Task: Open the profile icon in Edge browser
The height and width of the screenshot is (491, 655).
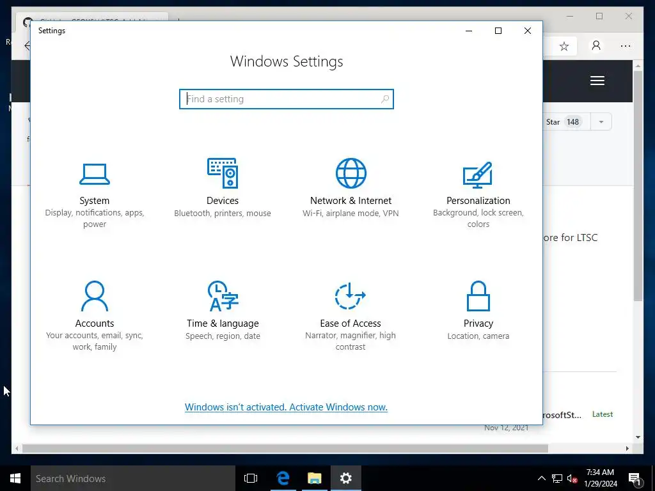Action: click(596, 45)
